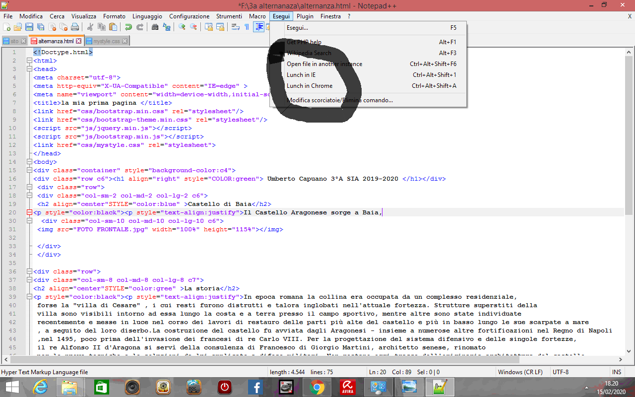This screenshot has width=635, height=397.
Task: Open Internet Explorer from the taskbar
Action: [40, 387]
